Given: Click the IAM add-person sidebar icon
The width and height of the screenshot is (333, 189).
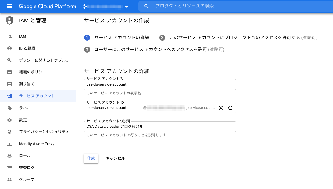Looking at the screenshot, I should (10, 36).
